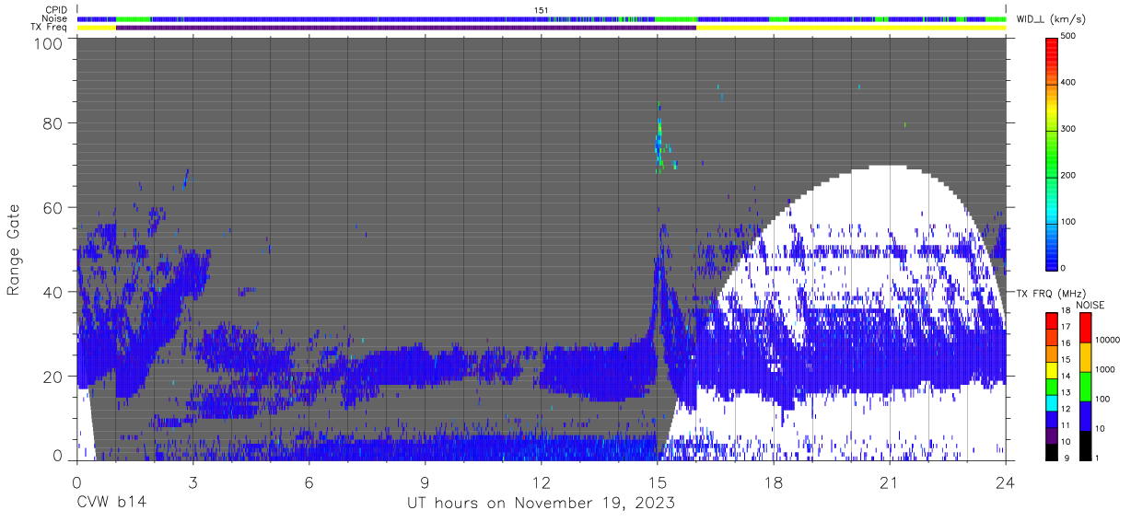Viewport: 1131px width, 522px height.
Task: Click the y-axis tick label '80'
Action: tap(53, 122)
